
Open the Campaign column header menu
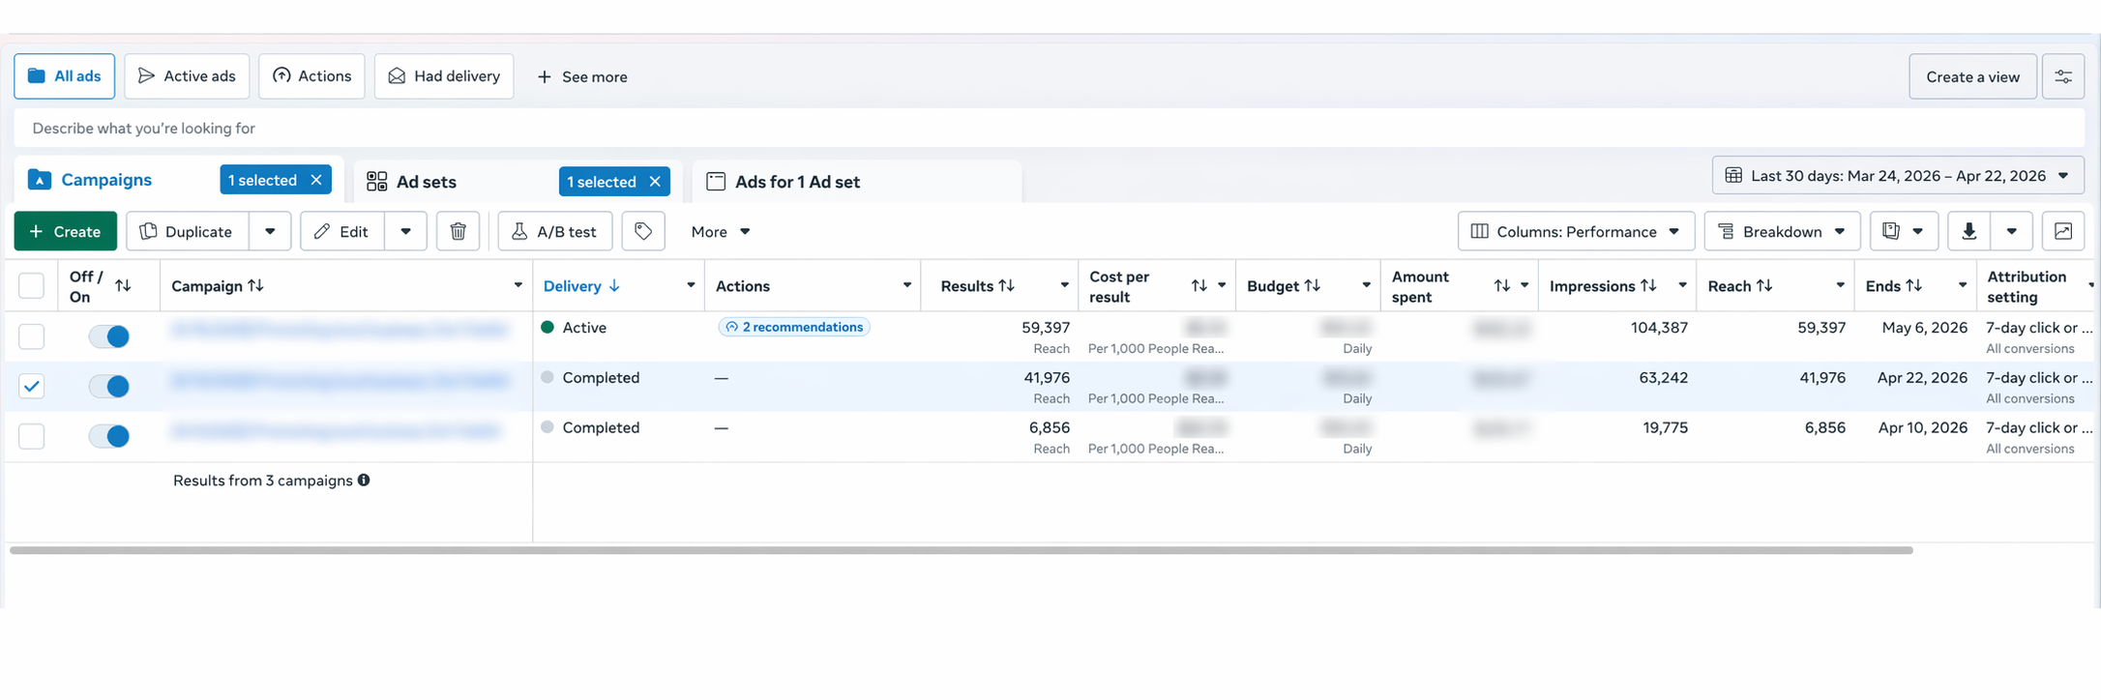click(x=518, y=285)
